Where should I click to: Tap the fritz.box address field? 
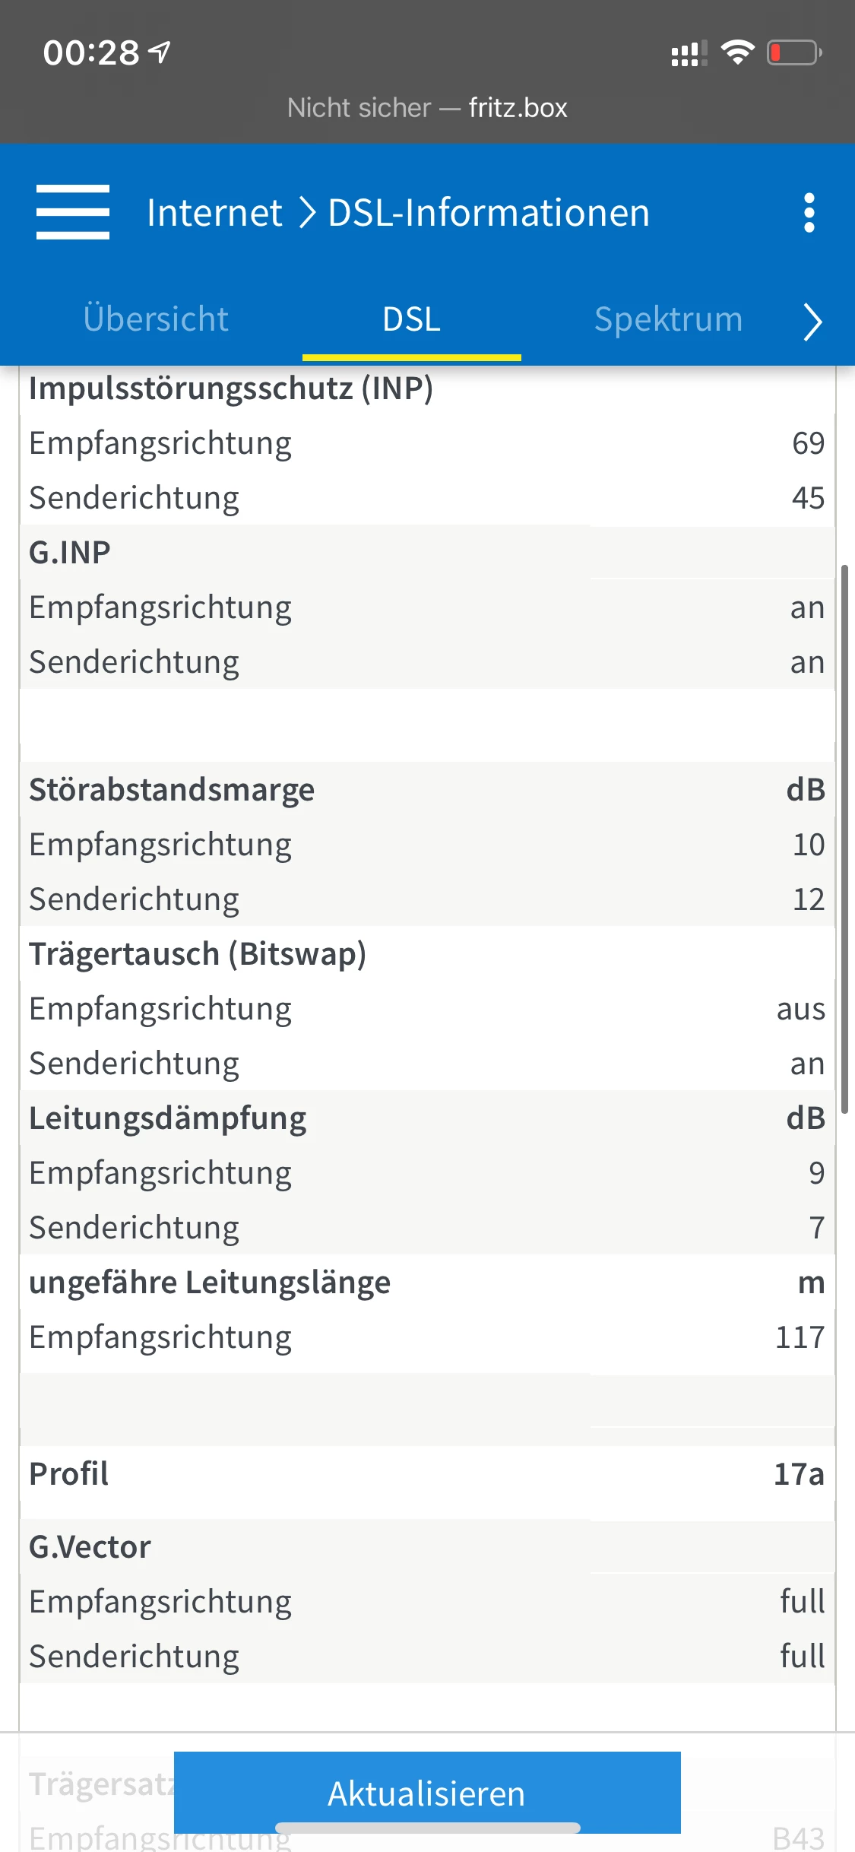click(x=427, y=108)
